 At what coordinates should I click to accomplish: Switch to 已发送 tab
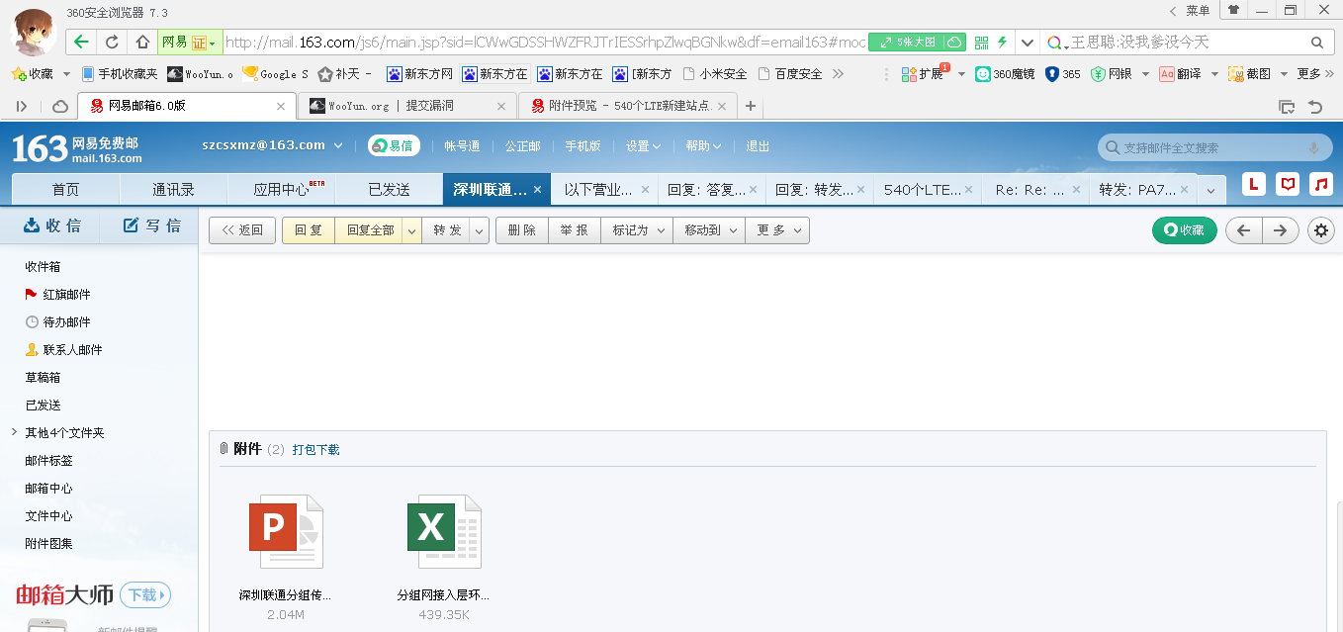(x=389, y=190)
